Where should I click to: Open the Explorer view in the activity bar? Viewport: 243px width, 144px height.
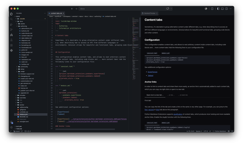[x=11, y=14]
